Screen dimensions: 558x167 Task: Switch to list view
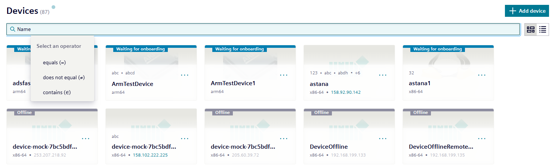point(543,30)
